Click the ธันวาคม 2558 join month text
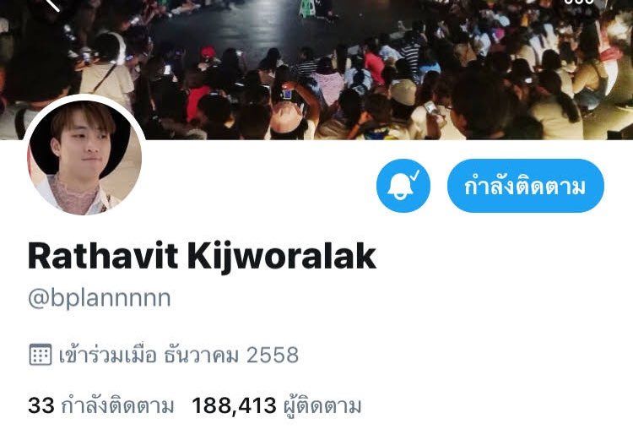Viewport: 633px width, 440px height. 231,356
